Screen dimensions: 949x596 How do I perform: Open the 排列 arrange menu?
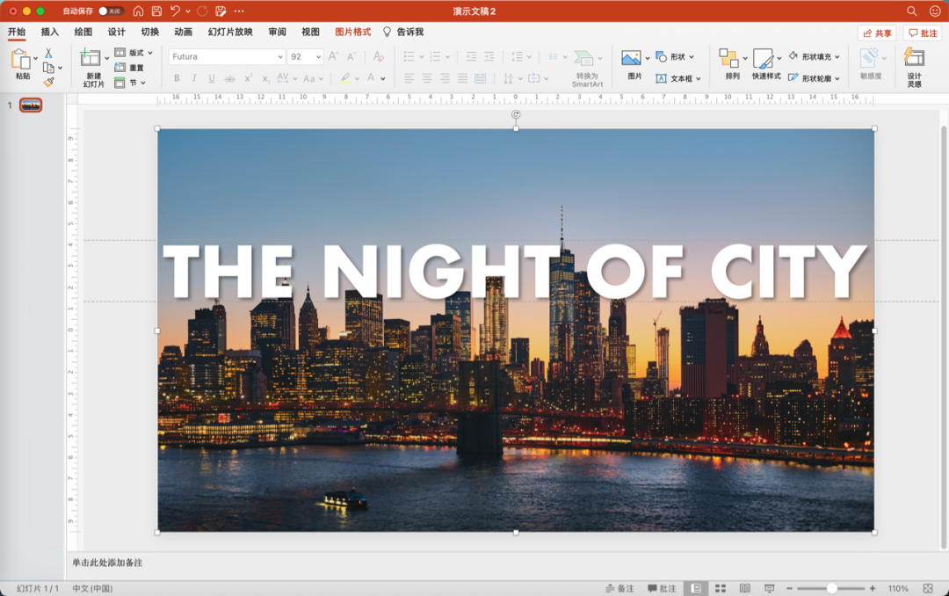733,64
